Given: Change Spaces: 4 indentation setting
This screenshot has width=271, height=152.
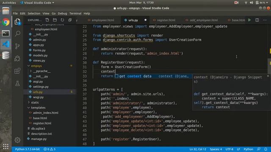Looking at the screenshot, I should (x=216, y=149).
